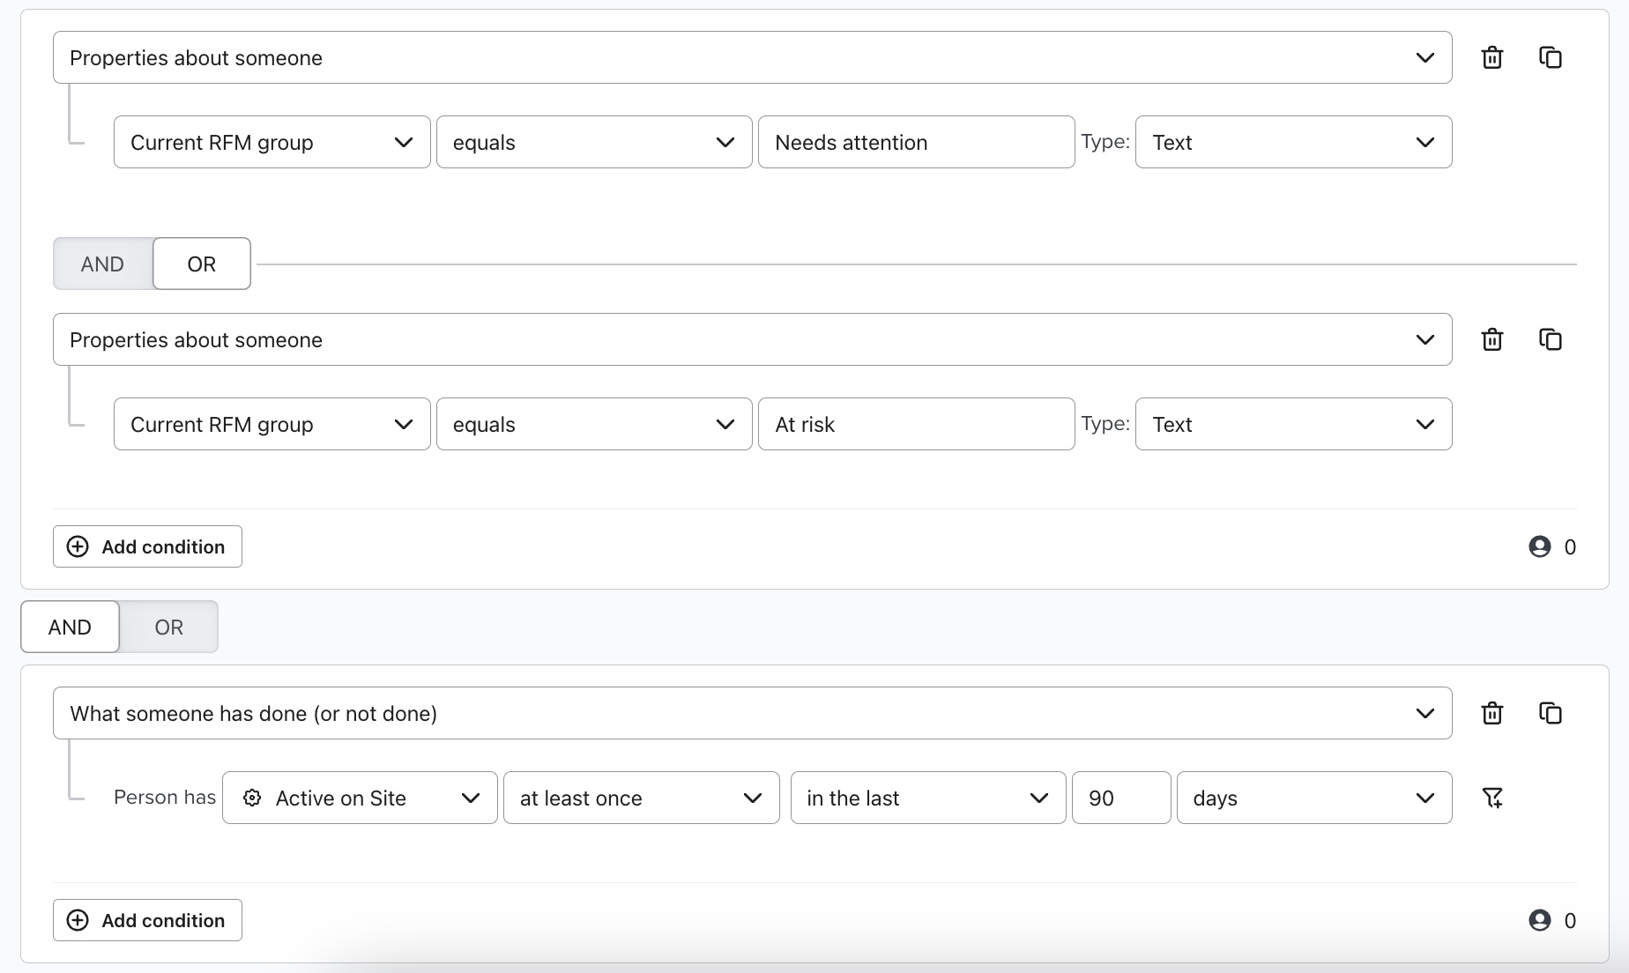Click Add condition in the first group

coord(146,546)
